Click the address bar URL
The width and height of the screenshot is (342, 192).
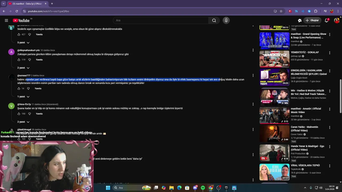click(x=48, y=11)
